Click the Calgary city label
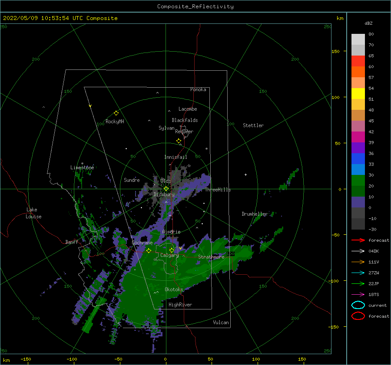This screenshot has height=365, width=391. [169, 255]
